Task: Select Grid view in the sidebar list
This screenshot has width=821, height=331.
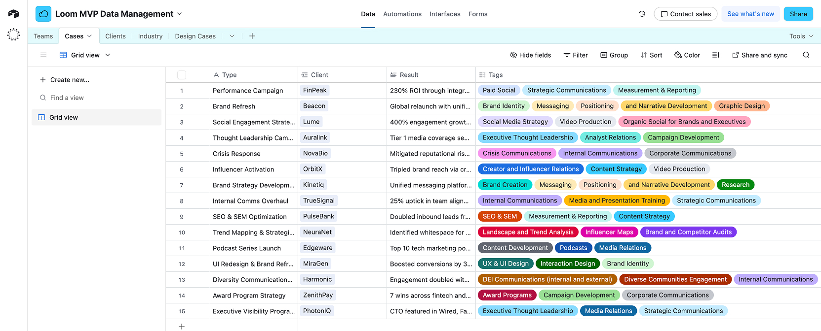Action: [x=96, y=117]
